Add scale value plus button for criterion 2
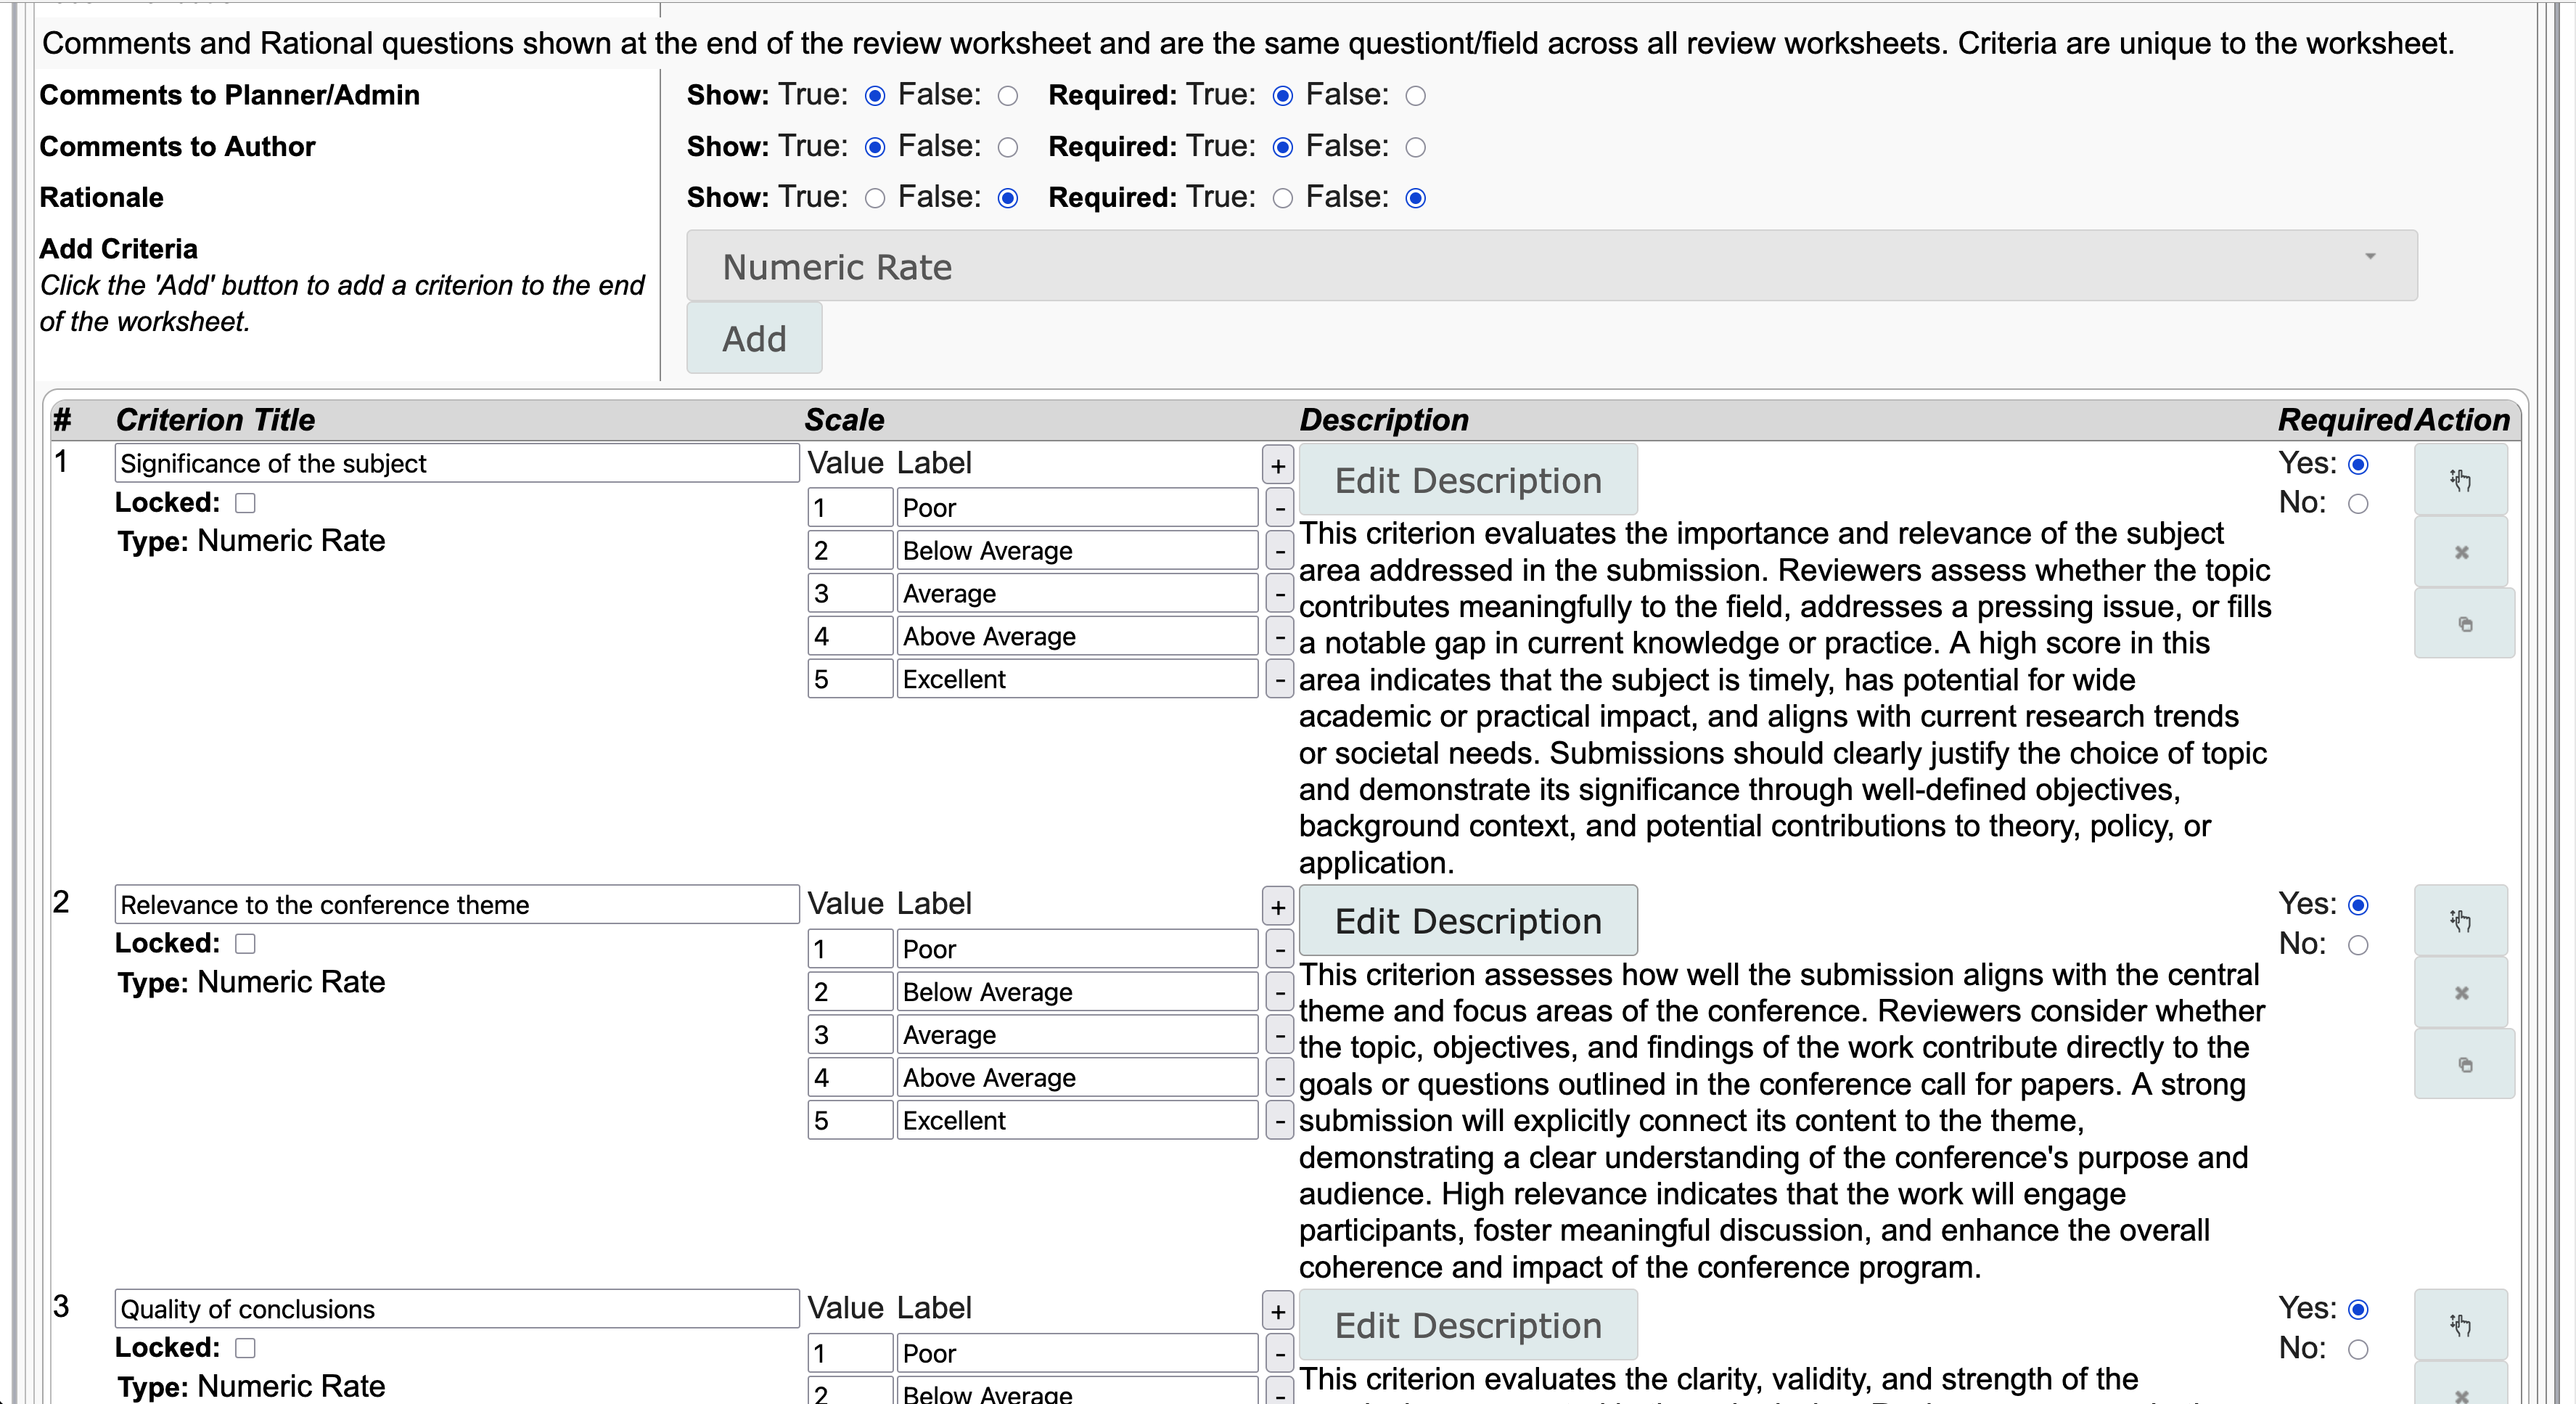 pos(1278,907)
